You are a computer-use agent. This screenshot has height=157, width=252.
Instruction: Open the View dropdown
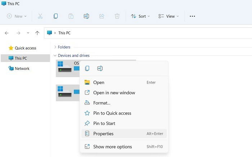coord(168,16)
